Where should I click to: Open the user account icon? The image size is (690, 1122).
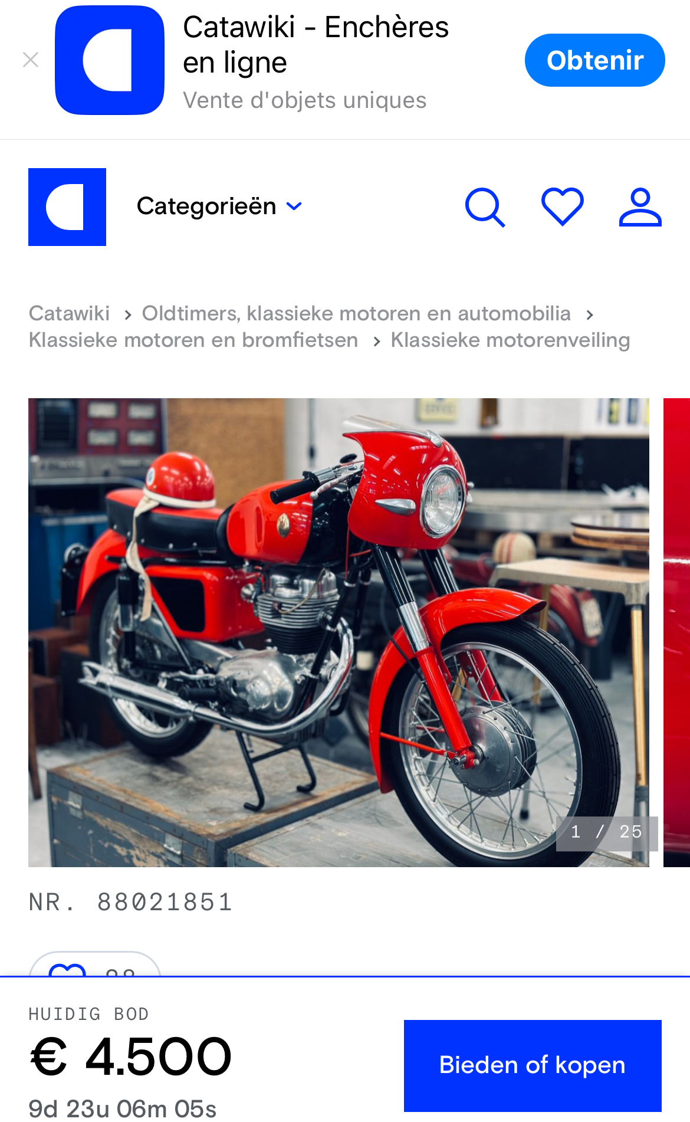640,207
